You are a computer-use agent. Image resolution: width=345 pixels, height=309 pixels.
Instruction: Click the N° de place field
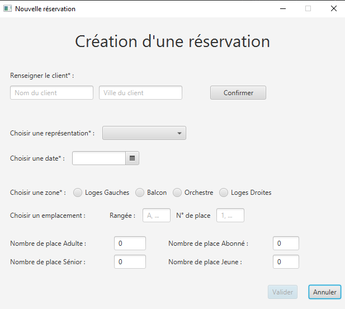(x=230, y=216)
